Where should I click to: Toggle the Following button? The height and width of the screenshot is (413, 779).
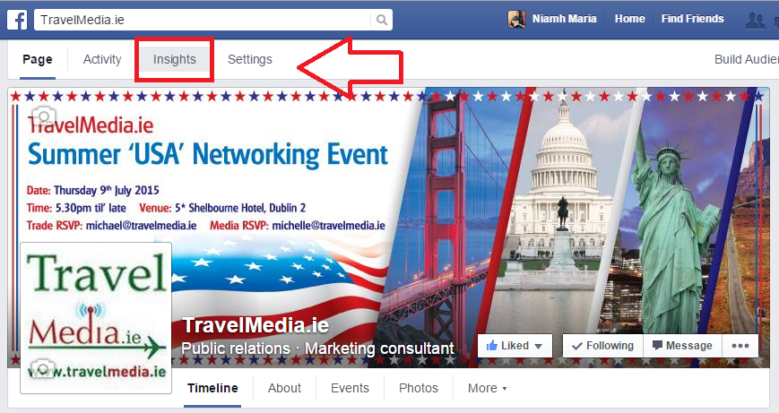coord(602,346)
